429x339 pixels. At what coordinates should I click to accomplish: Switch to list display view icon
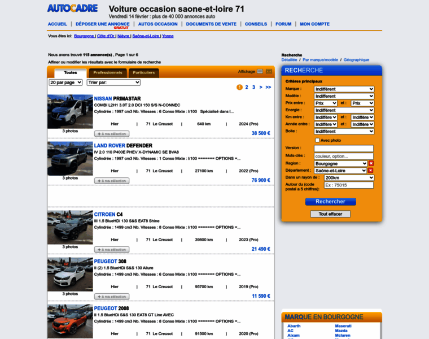tap(260, 71)
